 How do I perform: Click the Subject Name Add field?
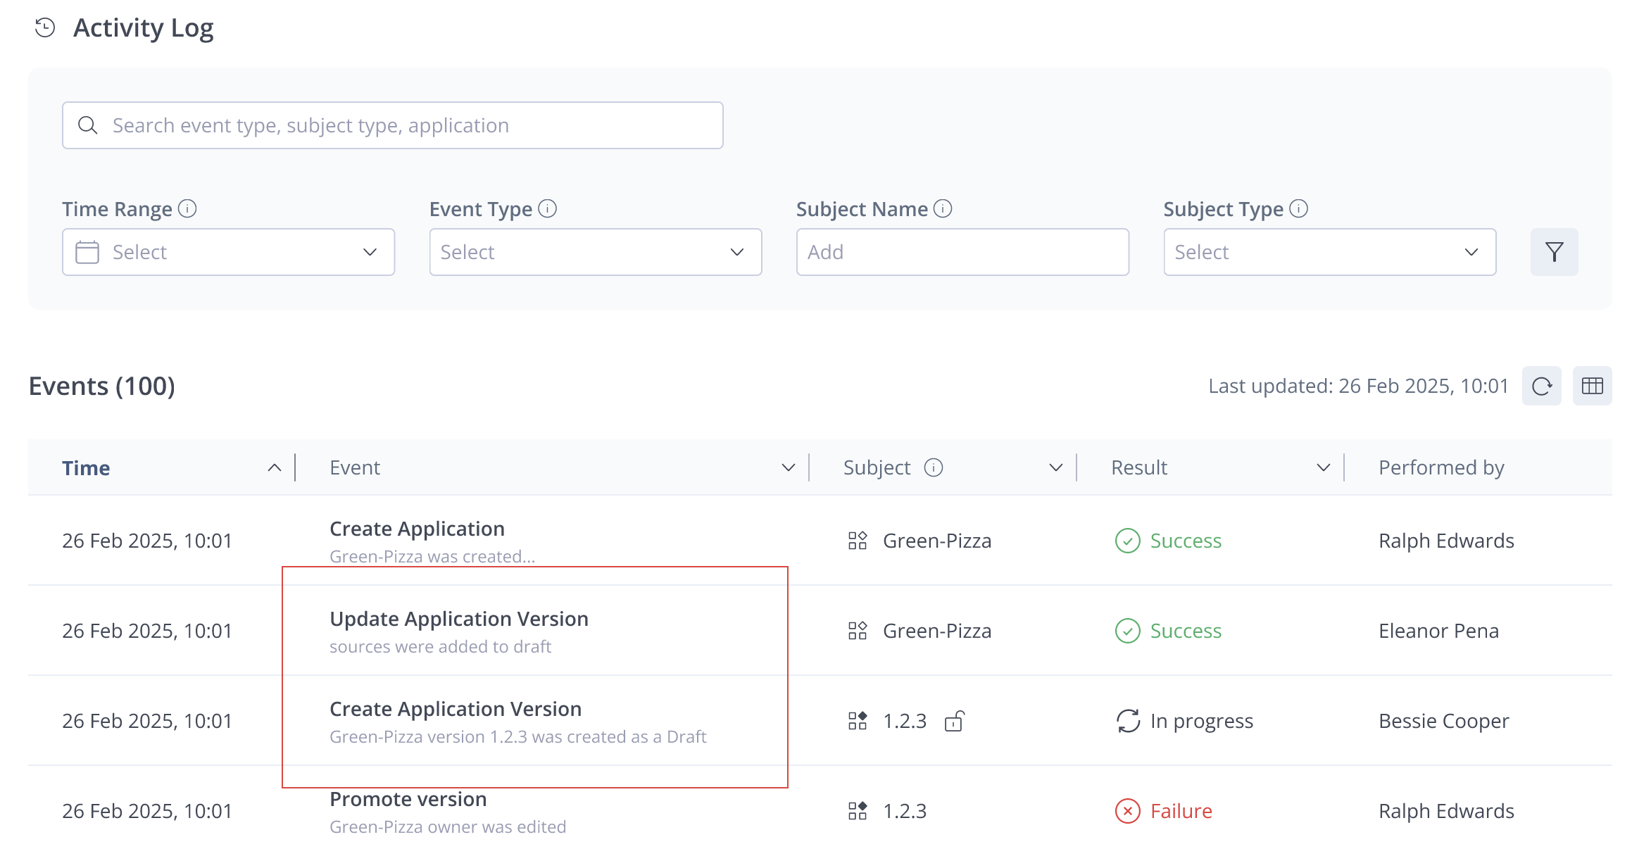(x=962, y=252)
